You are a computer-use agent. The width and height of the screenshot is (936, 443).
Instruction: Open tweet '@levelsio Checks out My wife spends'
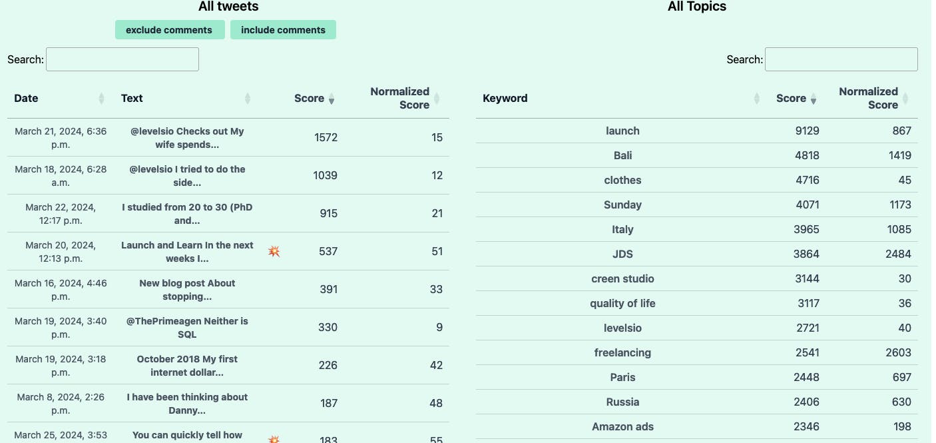coord(187,138)
